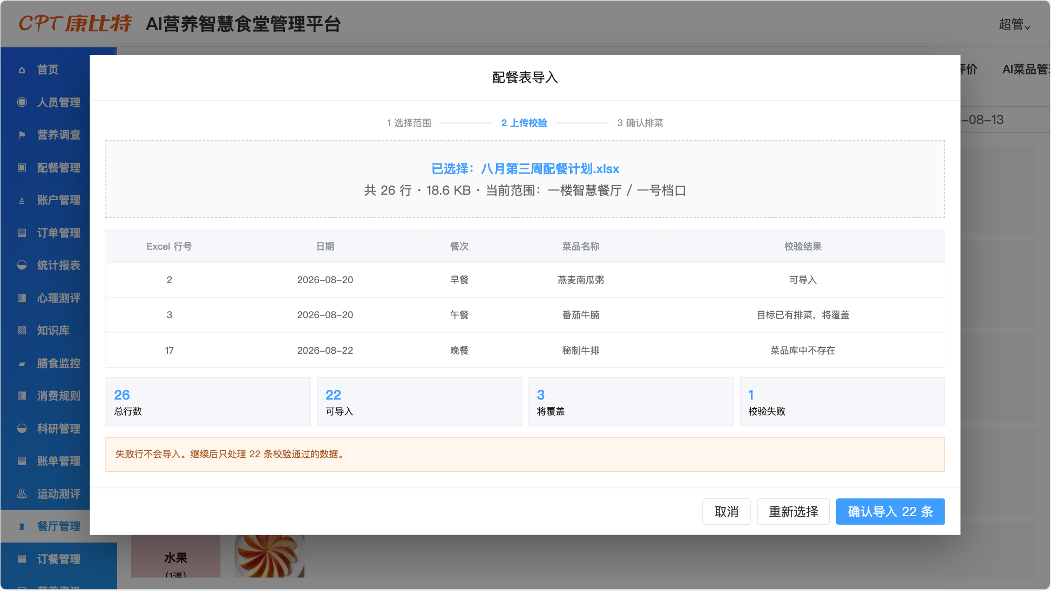Select the row for 秘制牛排
Image resolution: width=1051 pixels, height=591 pixels.
(x=525, y=351)
